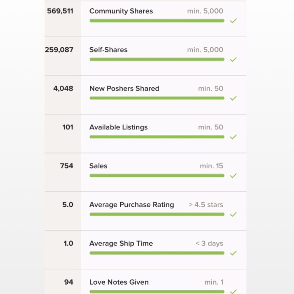This screenshot has width=294, height=294.
Task: Select the New Poshers Shared label
Action: coord(124,88)
